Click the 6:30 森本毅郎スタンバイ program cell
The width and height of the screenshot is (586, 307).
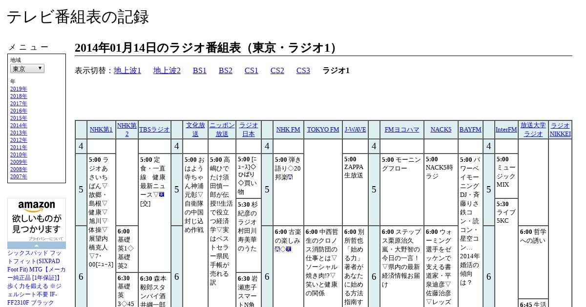154,289
